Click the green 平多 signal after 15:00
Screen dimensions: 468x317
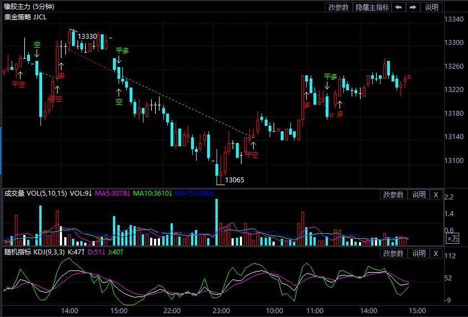pos(122,51)
